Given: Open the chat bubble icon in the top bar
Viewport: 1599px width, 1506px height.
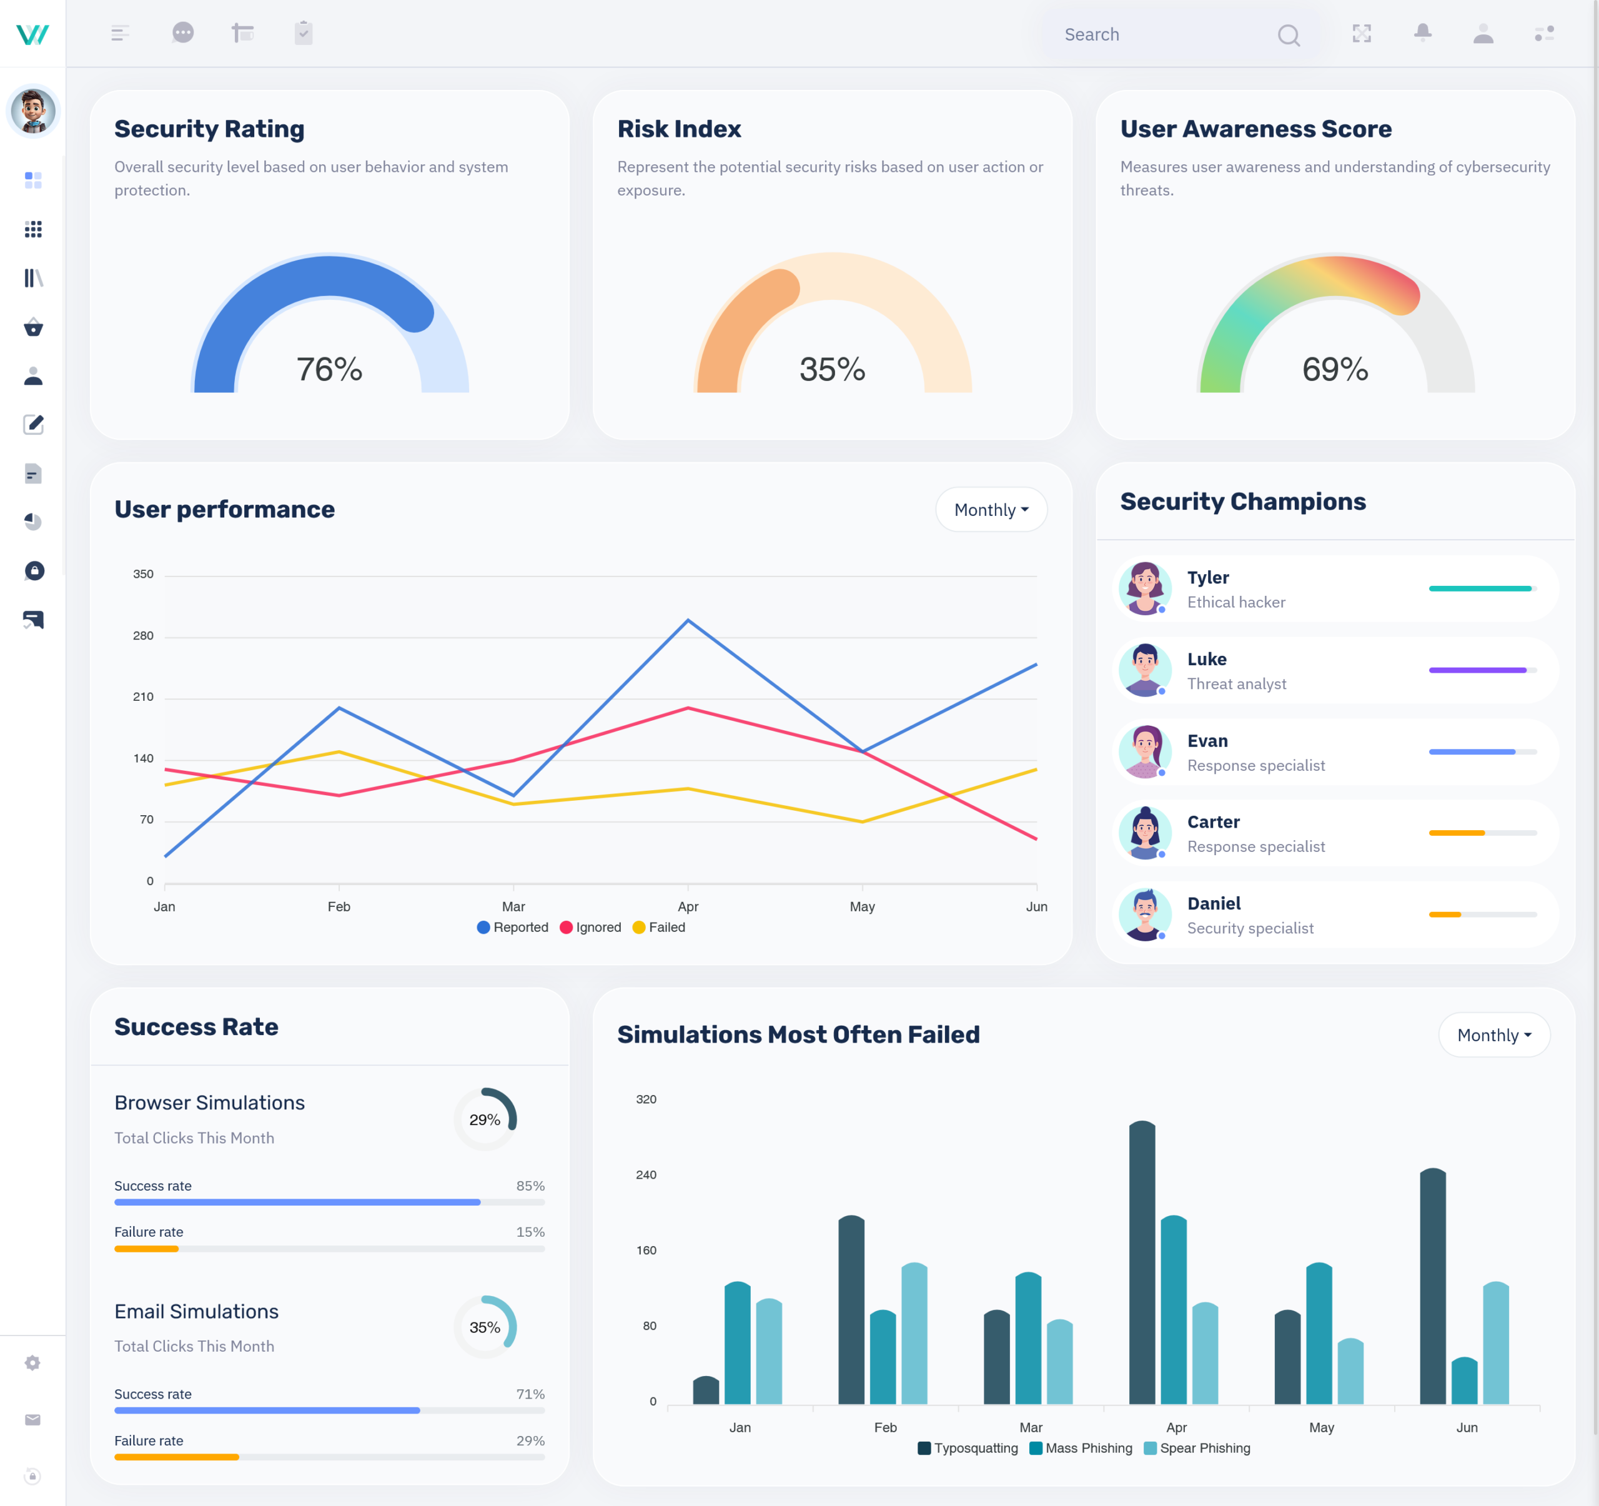Looking at the screenshot, I should point(182,33).
